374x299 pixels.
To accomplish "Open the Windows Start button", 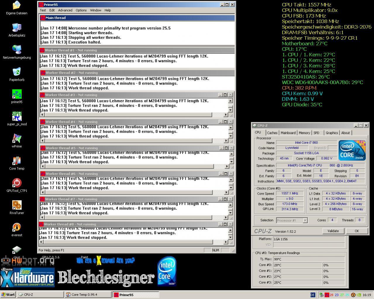I will click(x=8, y=295).
